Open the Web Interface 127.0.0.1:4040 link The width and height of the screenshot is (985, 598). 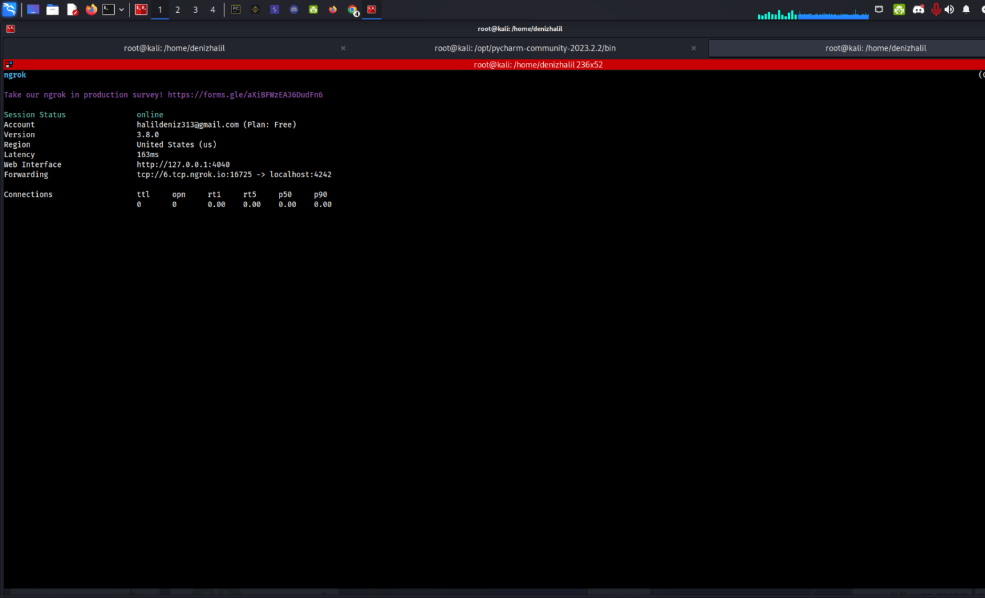(183, 164)
